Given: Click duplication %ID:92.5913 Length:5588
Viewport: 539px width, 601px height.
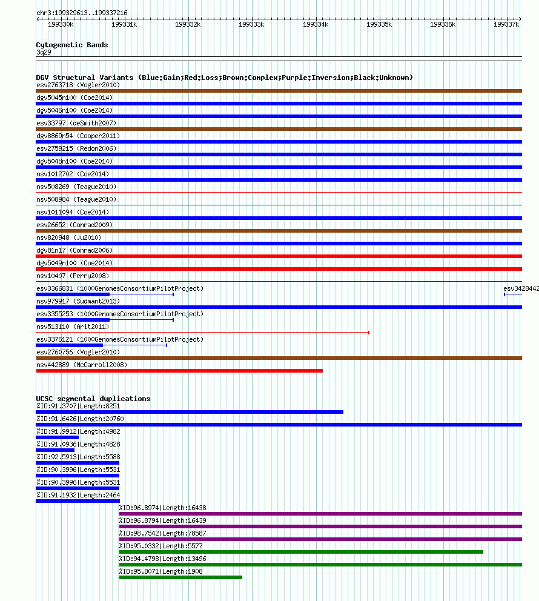Looking at the screenshot, I should (x=78, y=457).
